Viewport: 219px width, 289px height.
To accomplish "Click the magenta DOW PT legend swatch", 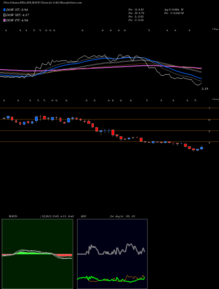I will click(x=5, y=20).
